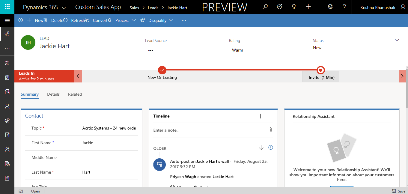Click the circled arrow command bar icon
408x194 pixels.
(x=20, y=20)
